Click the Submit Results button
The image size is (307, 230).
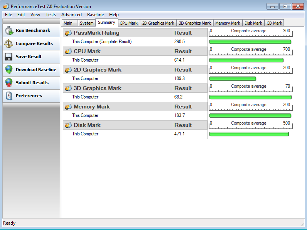[x=31, y=83]
